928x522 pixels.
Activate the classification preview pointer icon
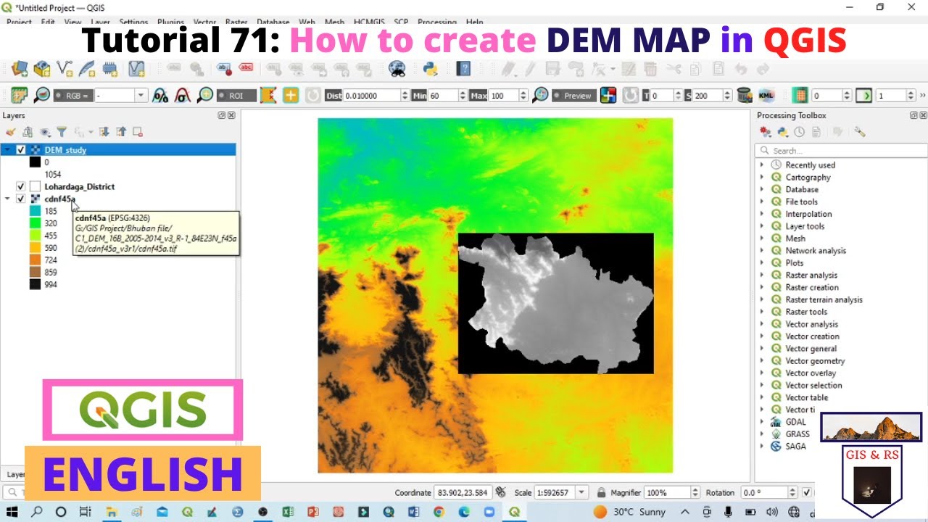(608, 95)
